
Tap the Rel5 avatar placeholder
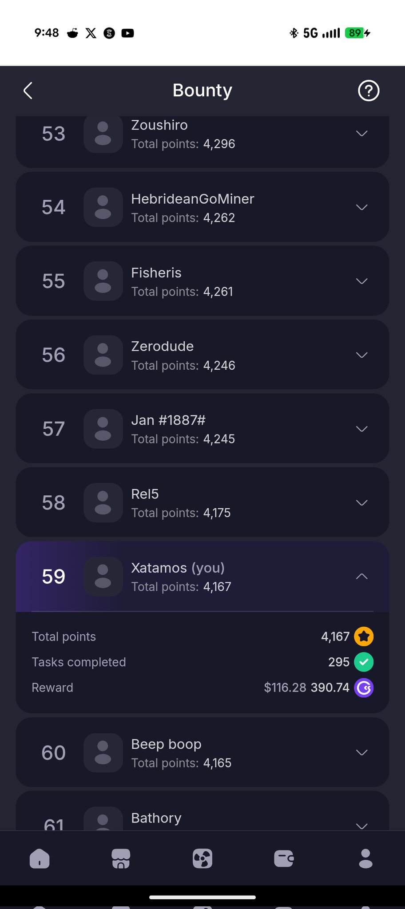103,502
